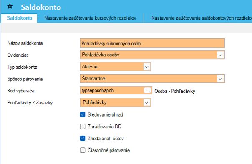The width and height of the screenshot is (252, 164).
Task: Enable the Zaraďovanie DD checkbox
Action: 83,127
